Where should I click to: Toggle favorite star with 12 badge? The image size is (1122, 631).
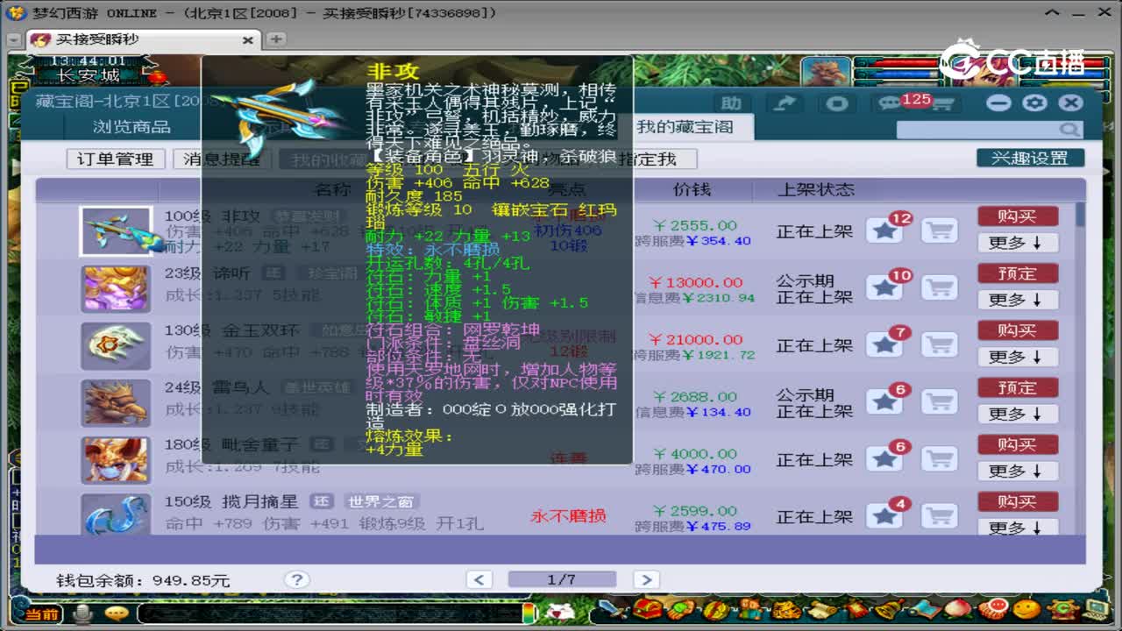884,231
